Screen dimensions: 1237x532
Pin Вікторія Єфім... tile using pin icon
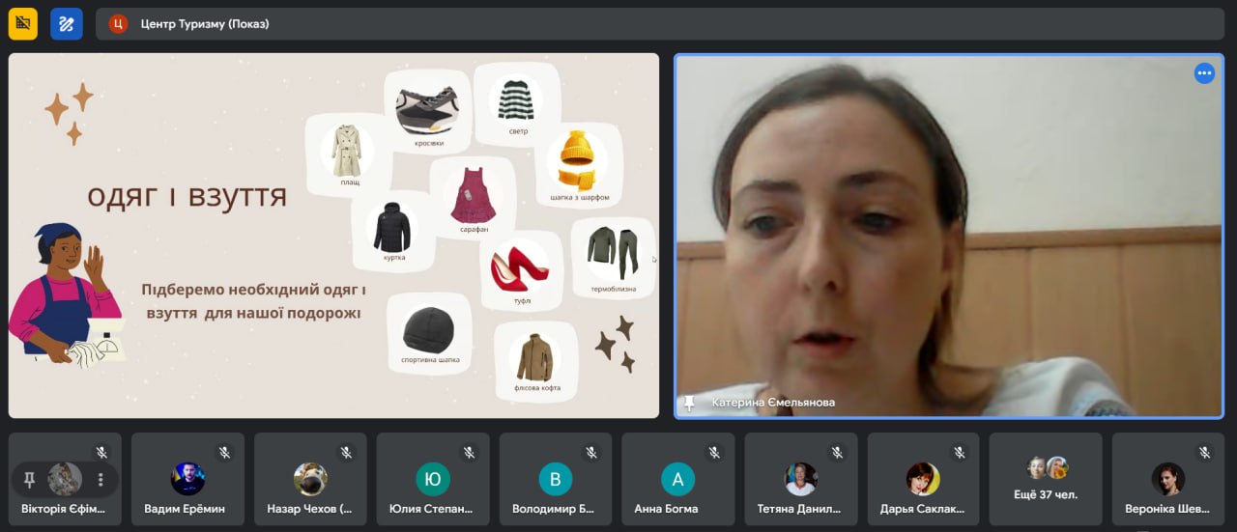[x=29, y=479]
